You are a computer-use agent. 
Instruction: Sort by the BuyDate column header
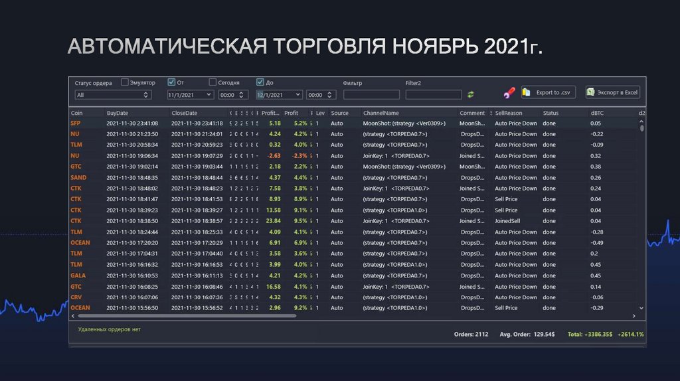tap(117, 113)
